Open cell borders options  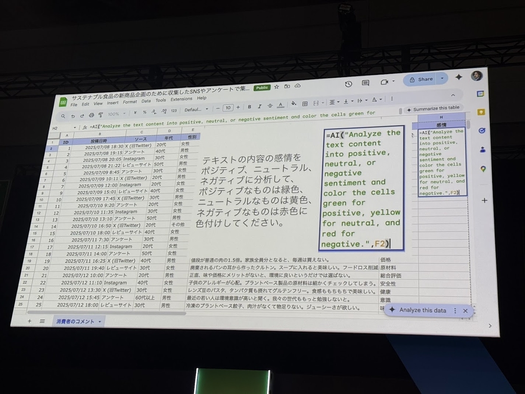(x=305, y=104)
